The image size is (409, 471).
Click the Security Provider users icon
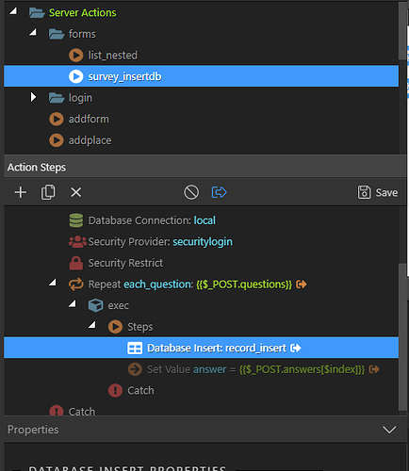(x=77, y=241)
